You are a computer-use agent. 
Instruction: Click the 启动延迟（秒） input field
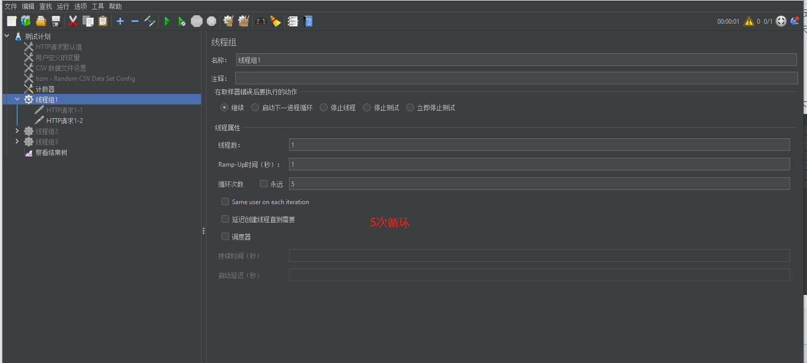[540, 275]
